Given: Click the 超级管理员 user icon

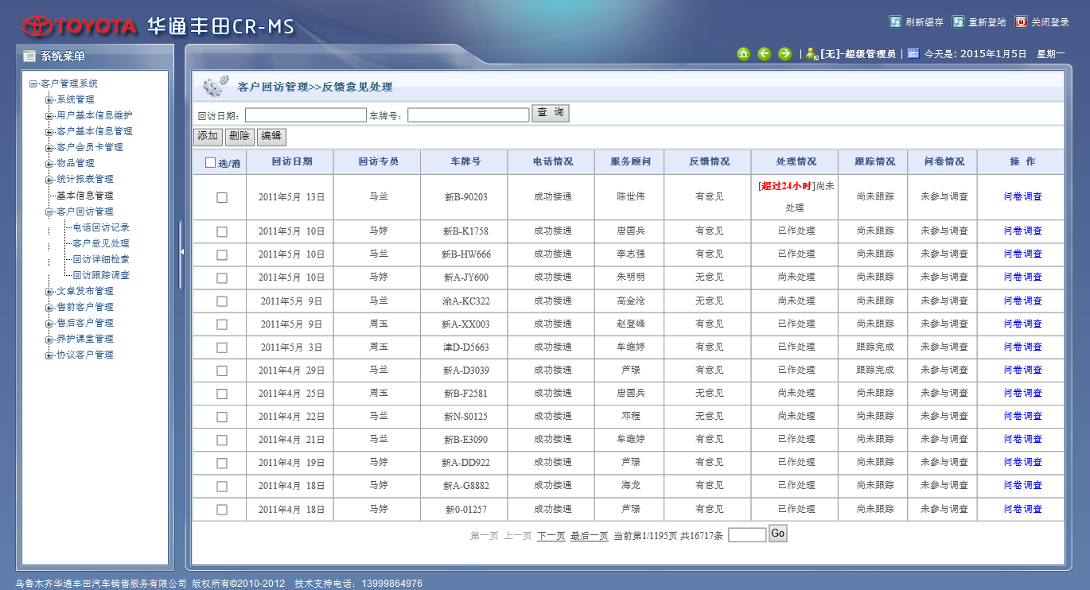Looking at the screenshot, I should tap(812, 54).
